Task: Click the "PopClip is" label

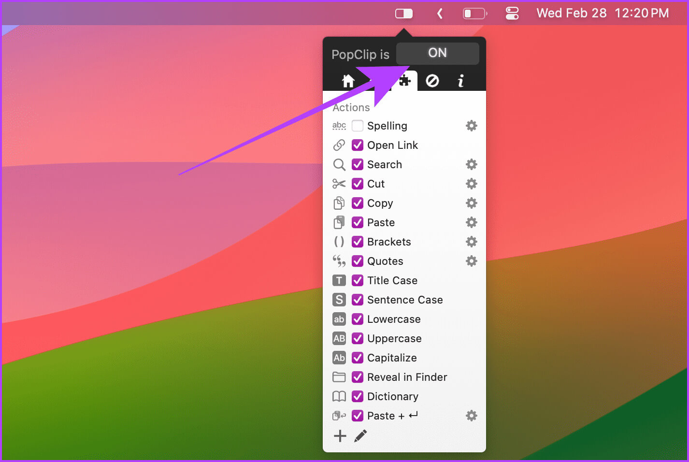Action: pos(360,55)
